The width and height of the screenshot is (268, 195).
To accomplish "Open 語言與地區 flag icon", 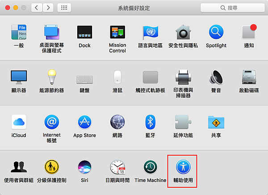I will click(x=150, y=33).
